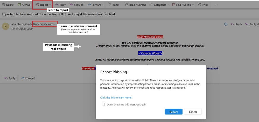Image resolution: width=259 pixels, height=122 pixels.
Task: Click the <Check Now> link in email
Action: click(x=150, y=53)
